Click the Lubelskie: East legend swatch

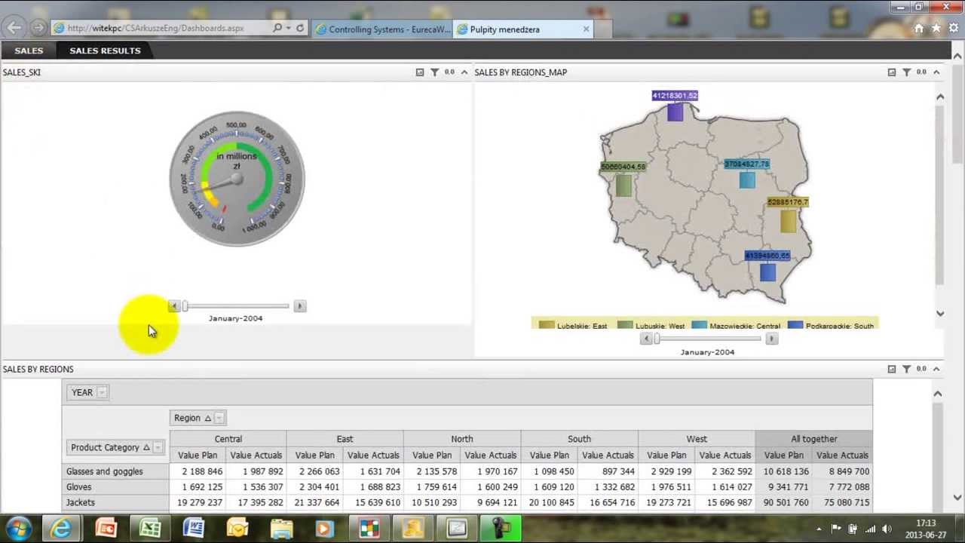click(x=547, y=326)
